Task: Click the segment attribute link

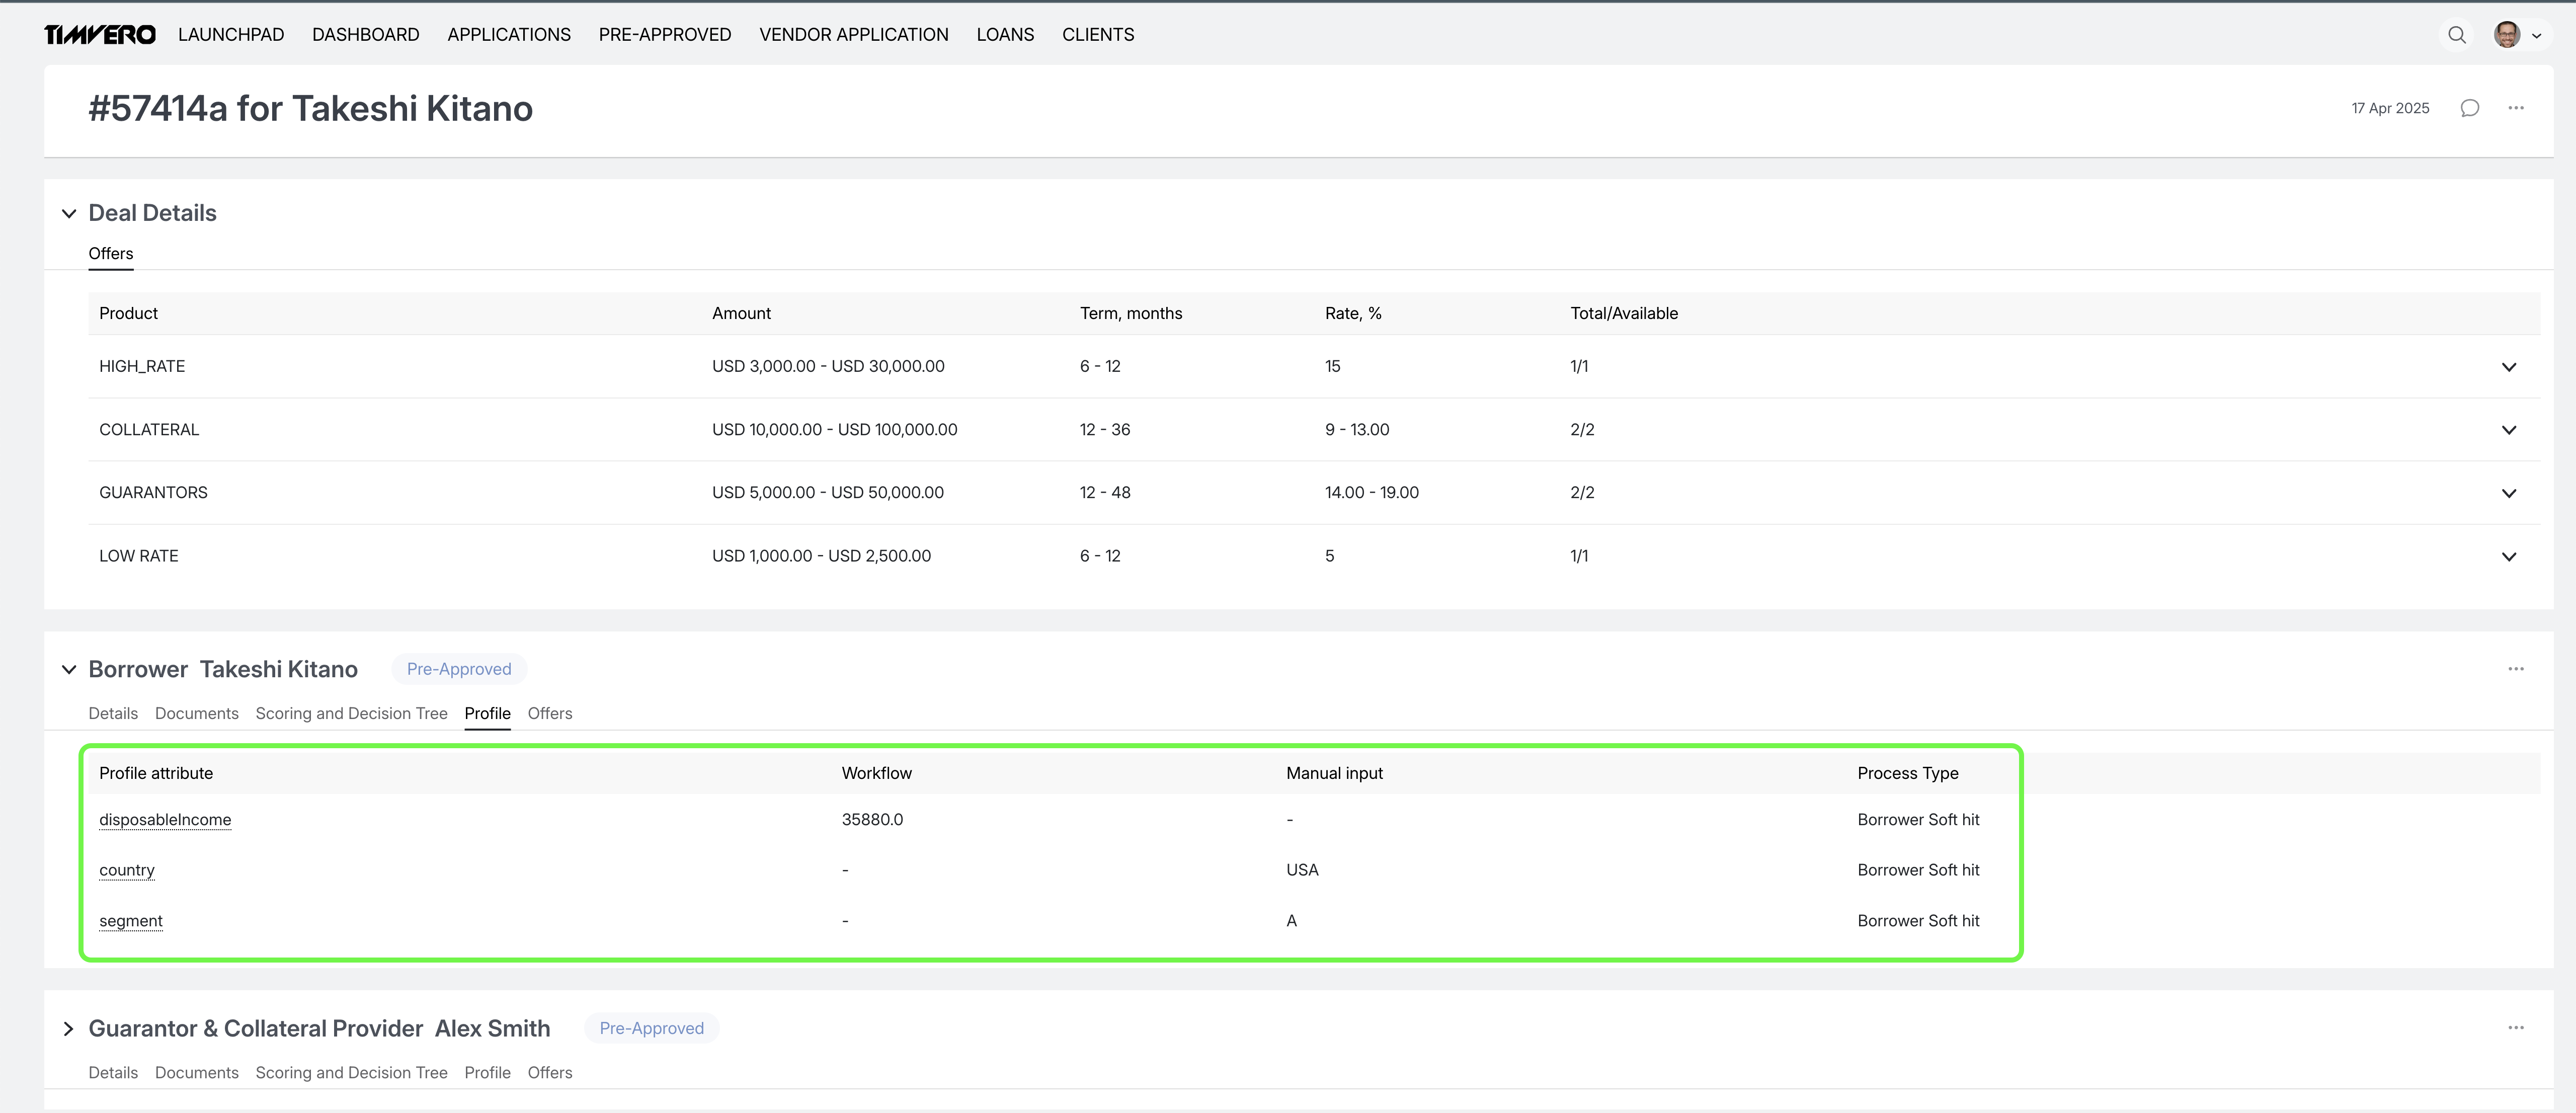Action: [130, 920]
